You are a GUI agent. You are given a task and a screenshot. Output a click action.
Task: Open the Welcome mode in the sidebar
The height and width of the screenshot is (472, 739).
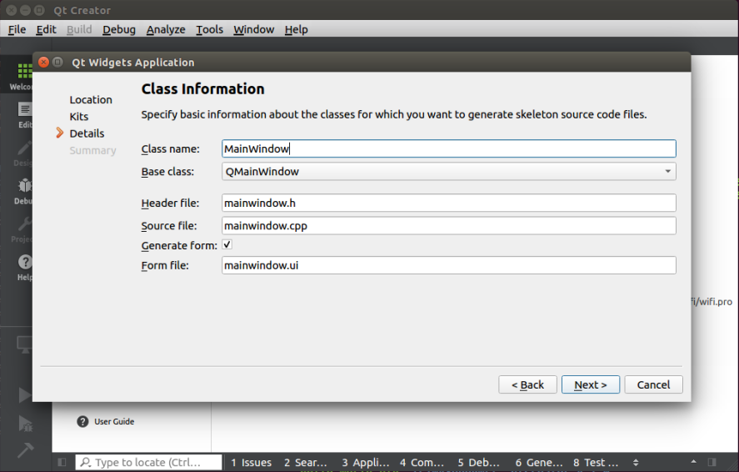[x=24, y=75]
